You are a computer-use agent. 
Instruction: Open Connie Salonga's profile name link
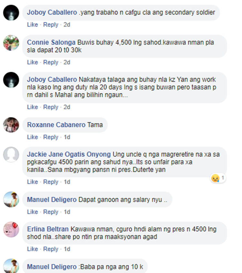coord(51,42)
